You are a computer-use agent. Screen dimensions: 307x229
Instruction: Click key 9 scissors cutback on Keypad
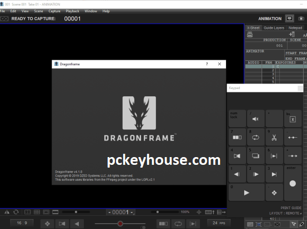point(274,137)
